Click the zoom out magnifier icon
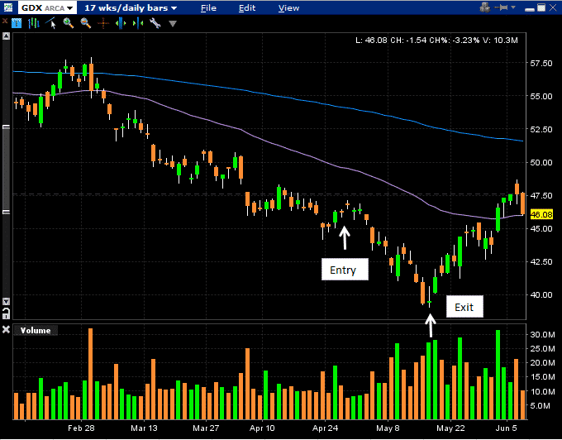The image size is (562, 440). click(85, 23)
